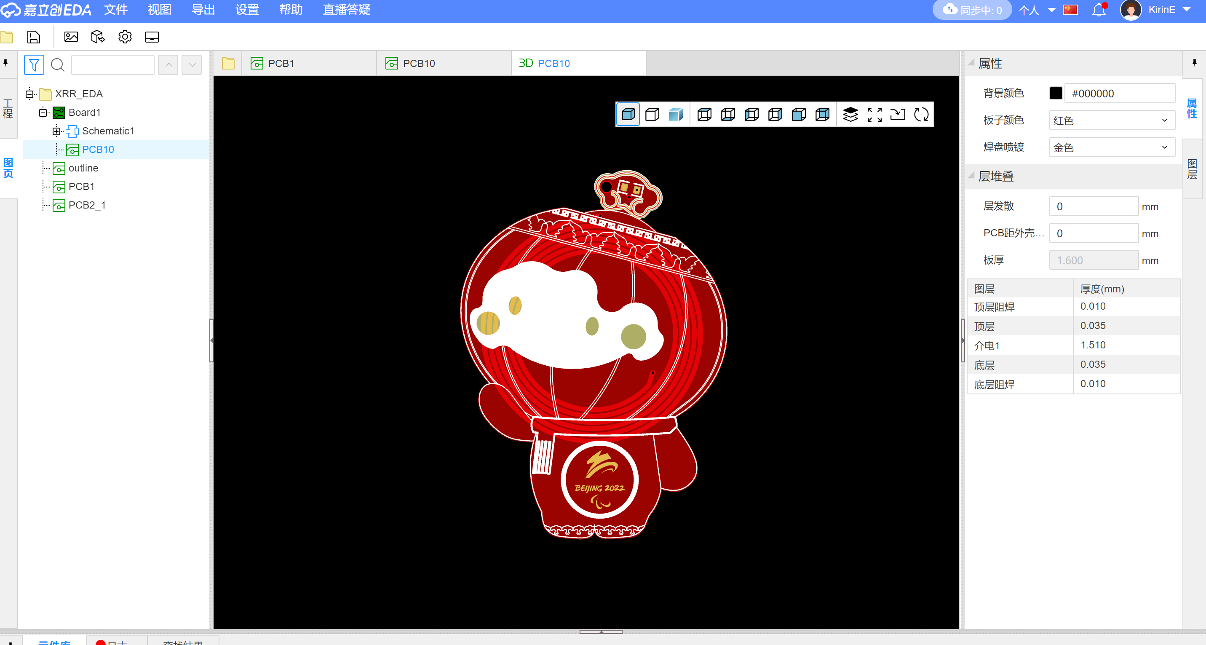Click the 层发散 value input field
This screenshot has width=1206, height=645.
pos(1094,206)
